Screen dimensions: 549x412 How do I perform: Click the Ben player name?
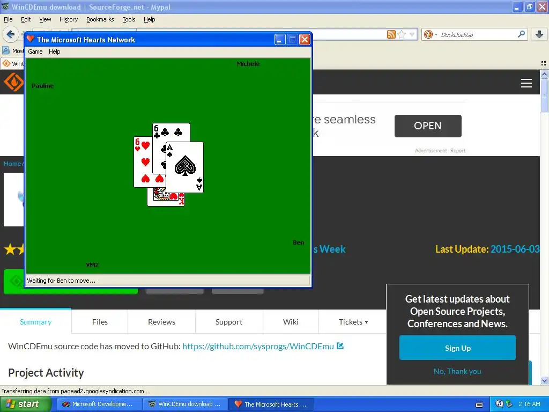click(x=298, y=242)
